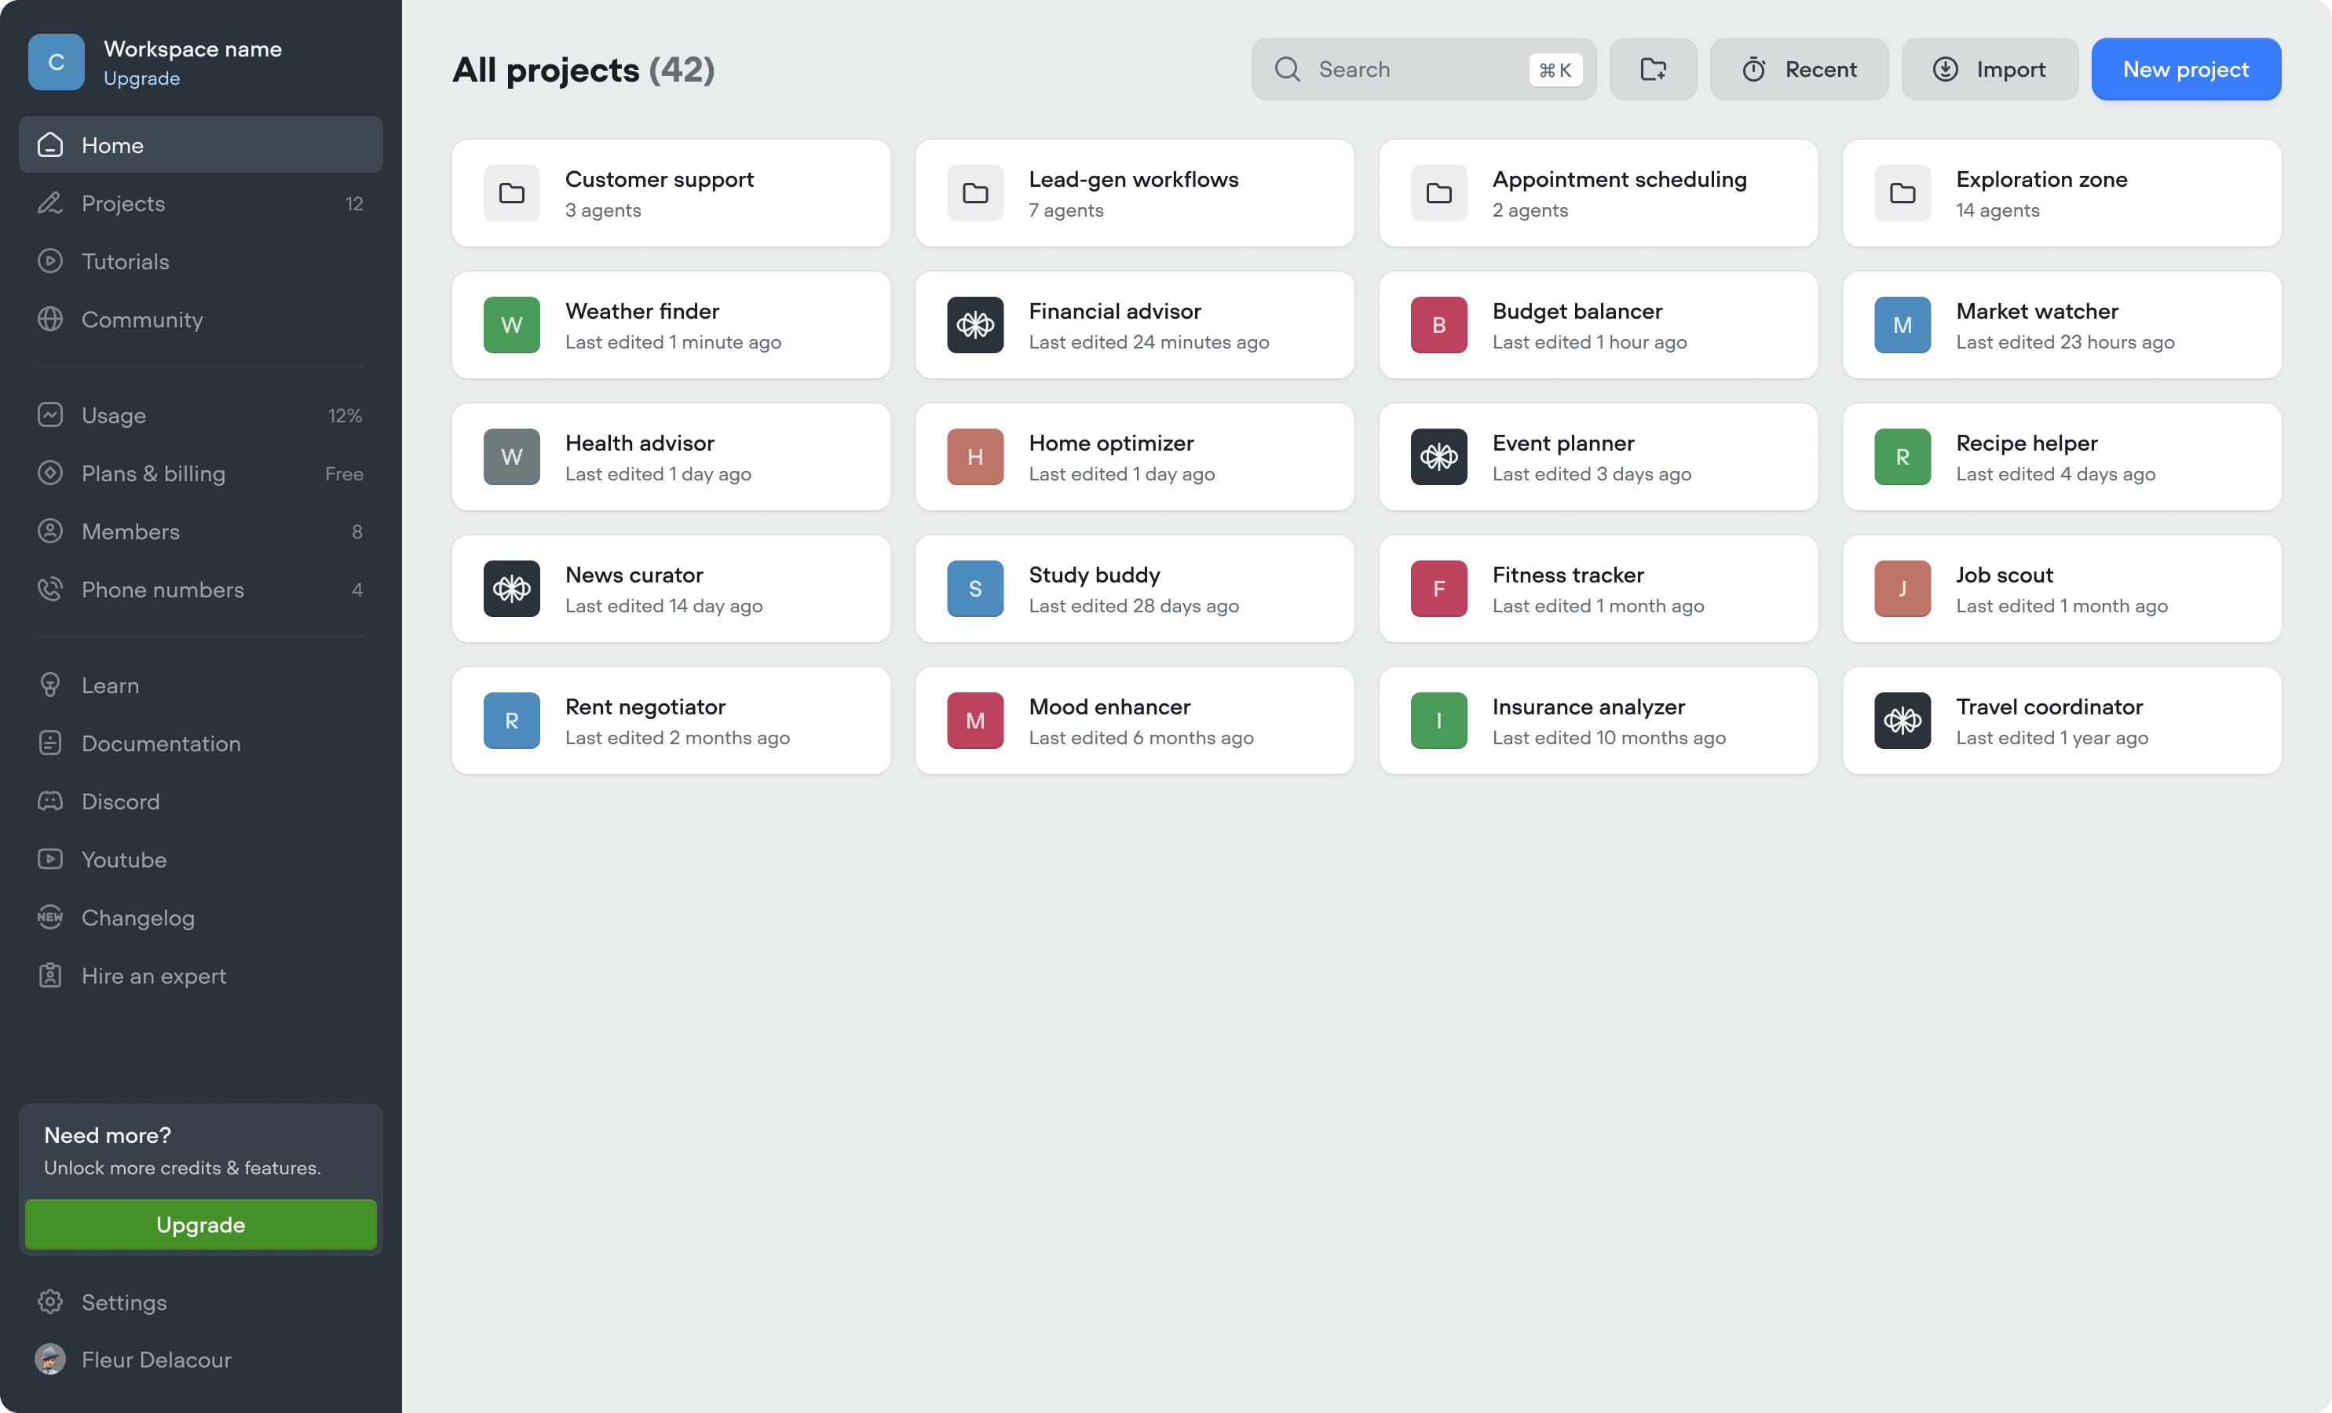Open the Discord icon in the sidebar

pyautogui.click(x=50, y=801)
